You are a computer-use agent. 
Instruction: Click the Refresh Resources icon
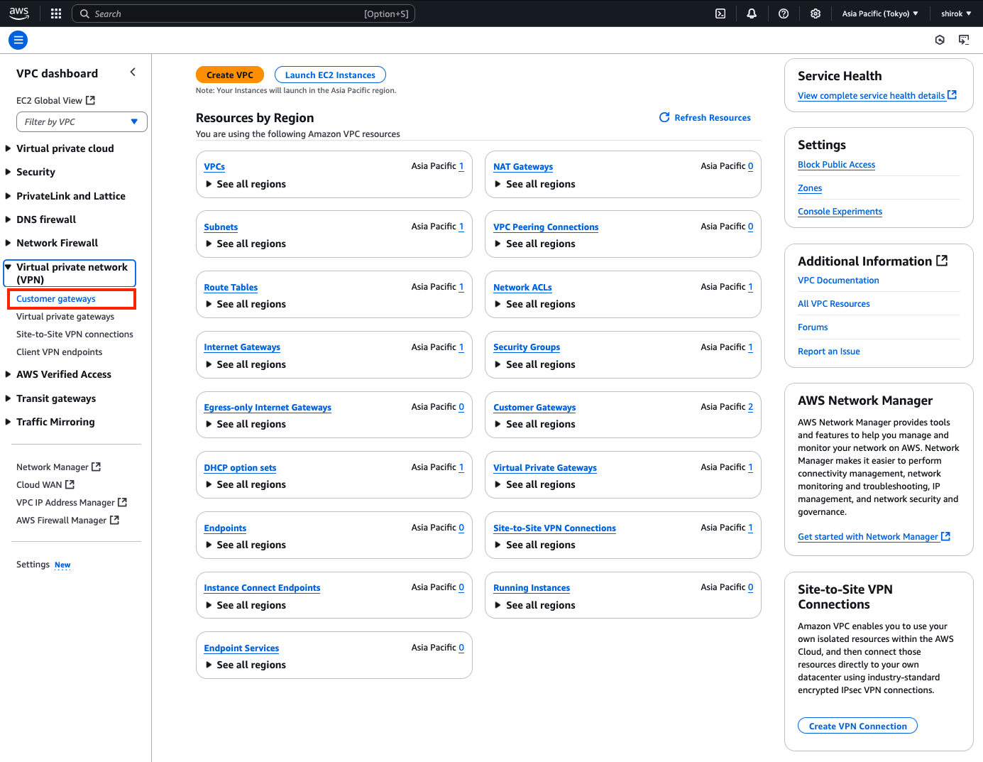tap(664, 117)
